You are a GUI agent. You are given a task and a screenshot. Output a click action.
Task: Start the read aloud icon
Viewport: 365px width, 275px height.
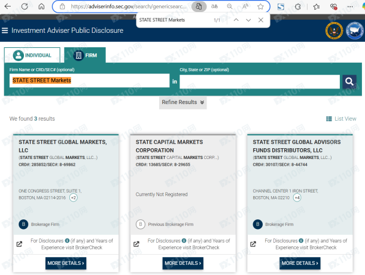coord(245,7)
